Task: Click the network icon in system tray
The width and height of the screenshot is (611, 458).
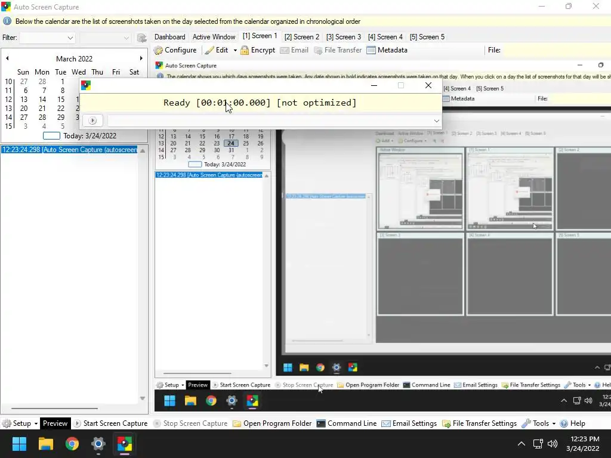Action: (x=538, y=444)
